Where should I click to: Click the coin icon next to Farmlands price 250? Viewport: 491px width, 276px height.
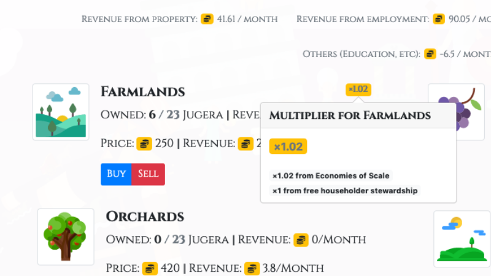coord(144,144)
